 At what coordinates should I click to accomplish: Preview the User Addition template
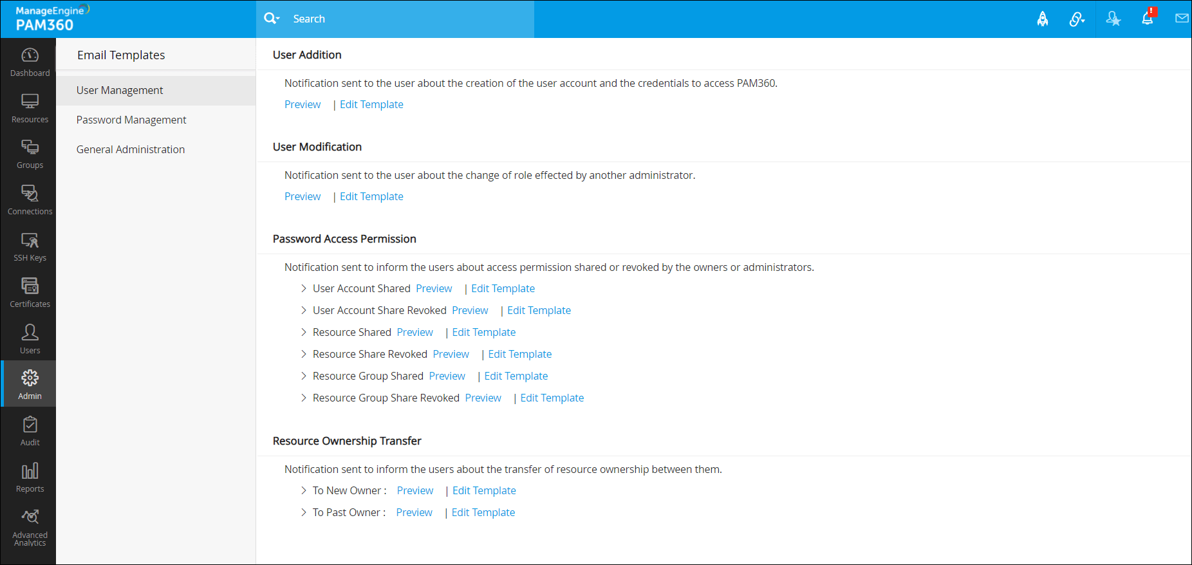[x=303, y=104]
